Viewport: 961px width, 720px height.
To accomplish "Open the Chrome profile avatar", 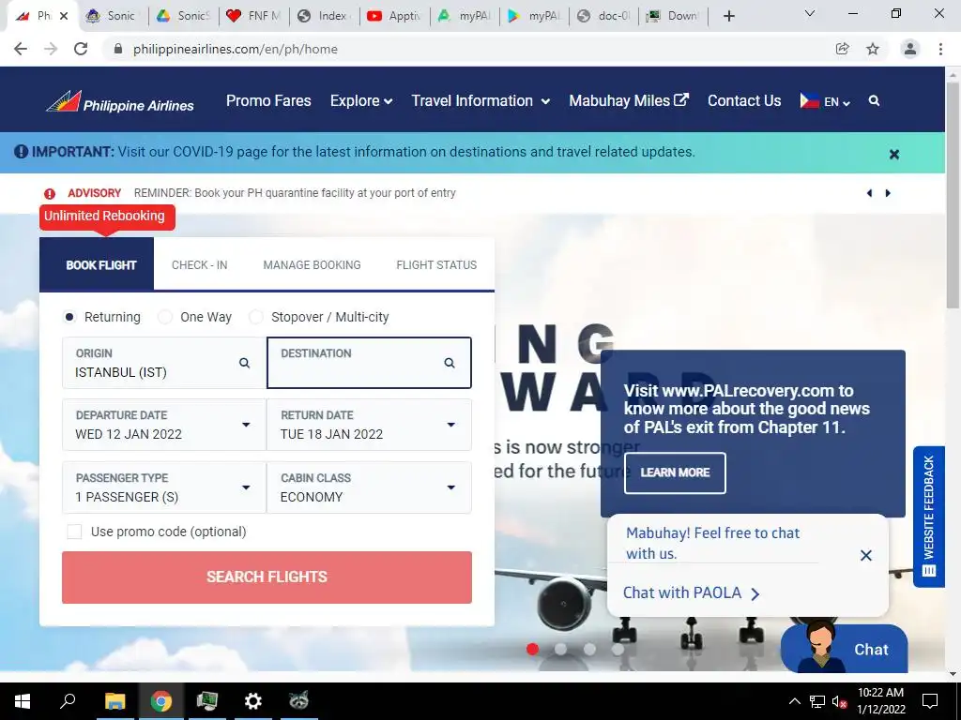I will click(x=910, y=49).
